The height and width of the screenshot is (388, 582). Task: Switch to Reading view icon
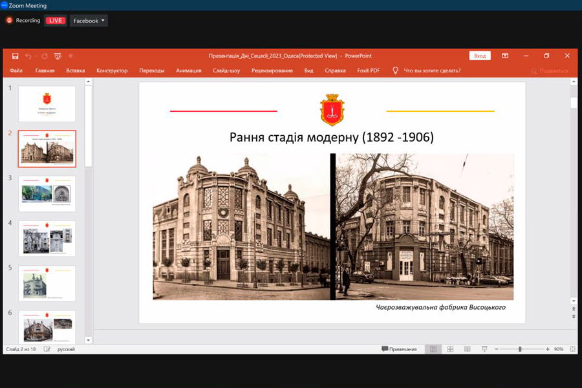click(x=468, y=349)
